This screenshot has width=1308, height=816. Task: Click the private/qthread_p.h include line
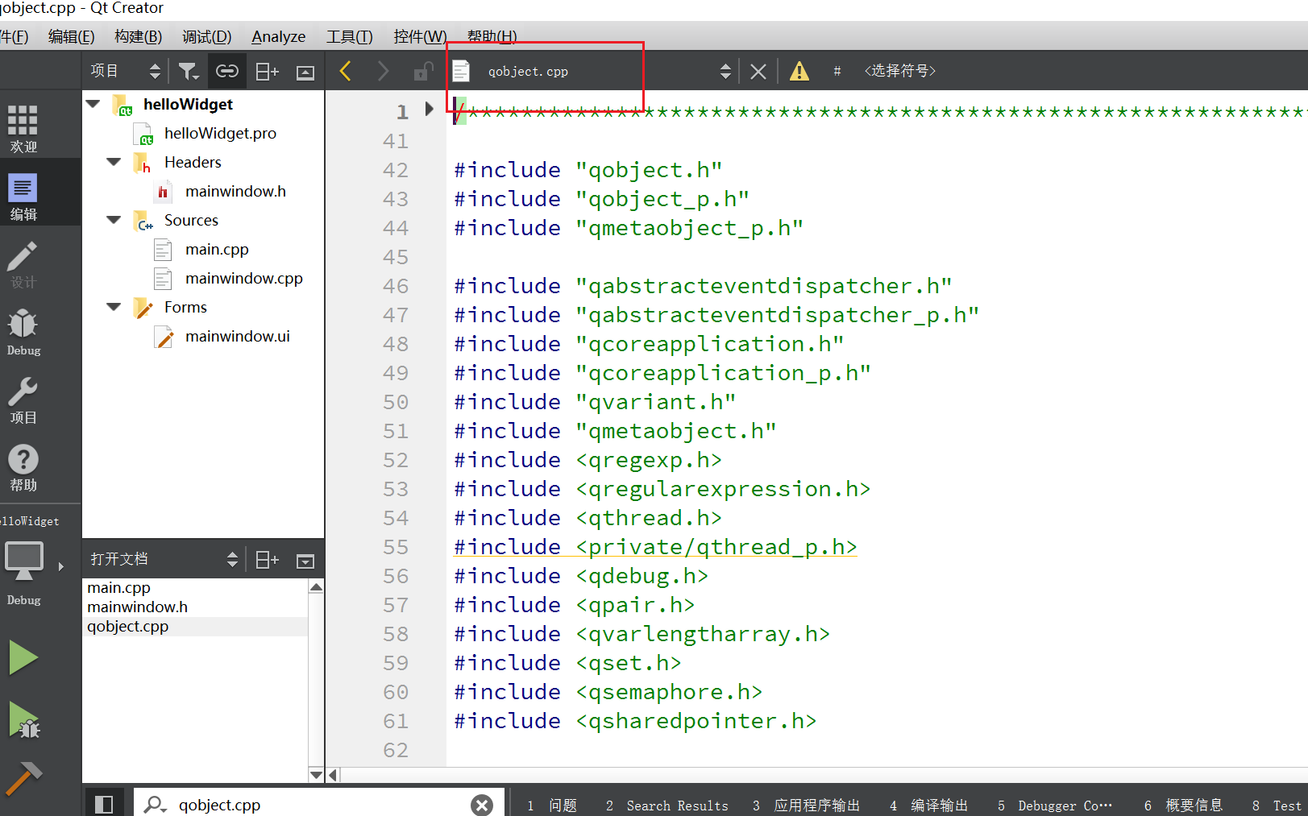tap(654, 547)
